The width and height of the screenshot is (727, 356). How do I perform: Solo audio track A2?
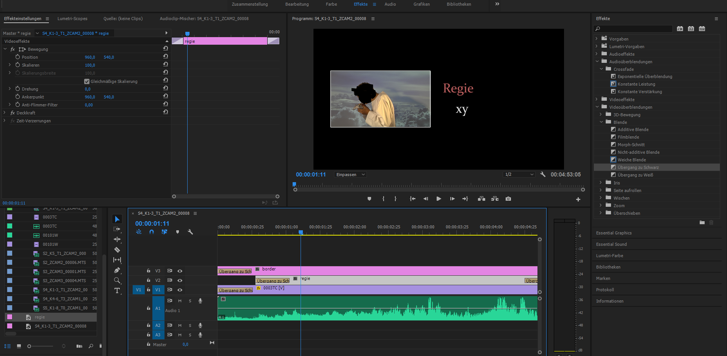coord(190,325)
